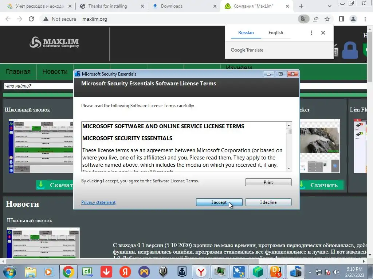
Task: Switch to the Downloads tab
Action: 184,6
